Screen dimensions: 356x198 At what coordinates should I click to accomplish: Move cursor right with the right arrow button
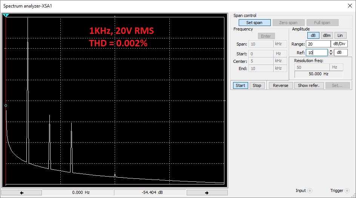[x=207, y=193]
